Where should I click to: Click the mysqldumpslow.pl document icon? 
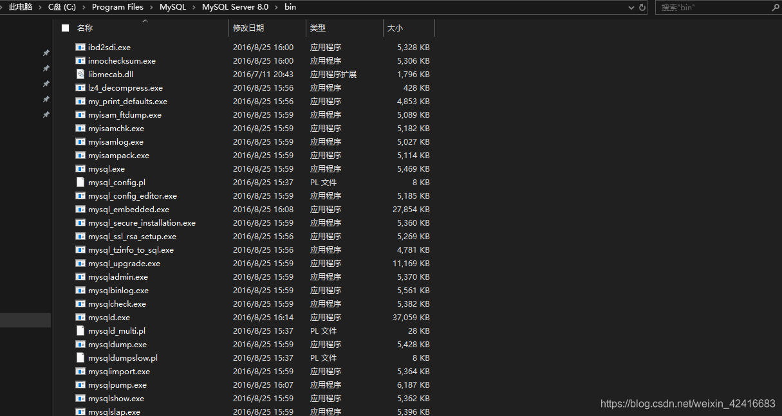(80, 357)
